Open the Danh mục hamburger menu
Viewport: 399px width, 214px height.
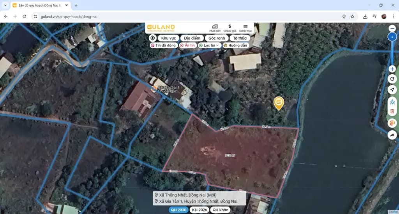(x=245, y=28)
